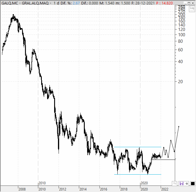Screen dimensions: 196x192
Task: Click the 2012 label on time axis
Action: (63, 189)
